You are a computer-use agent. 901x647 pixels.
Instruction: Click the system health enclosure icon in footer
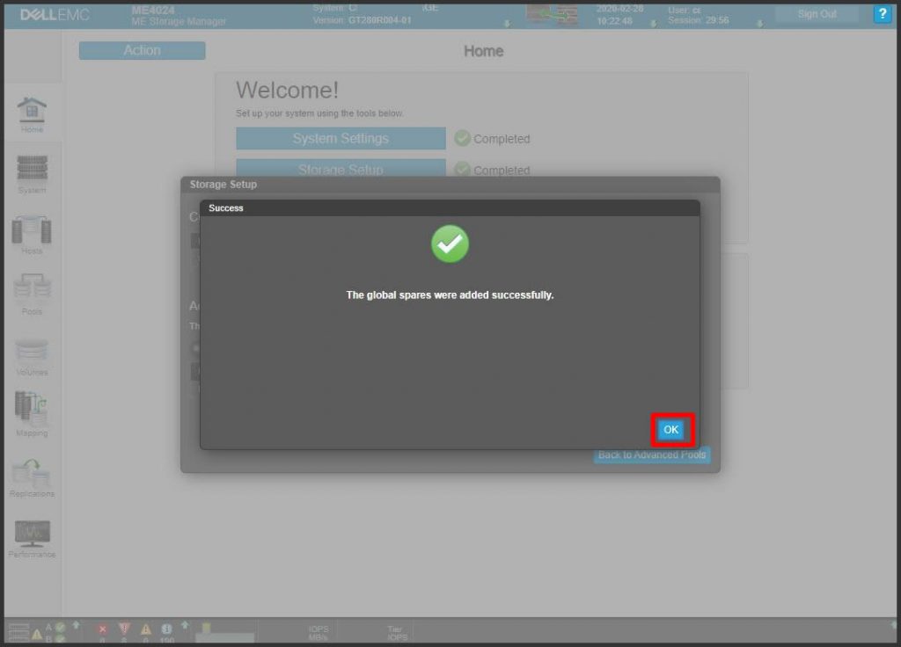click(x=18, y=632)
